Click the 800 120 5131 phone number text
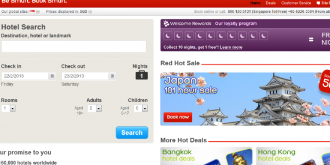 point(239,11)
